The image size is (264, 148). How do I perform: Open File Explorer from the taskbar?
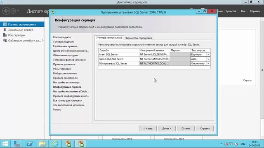[42, 144]
